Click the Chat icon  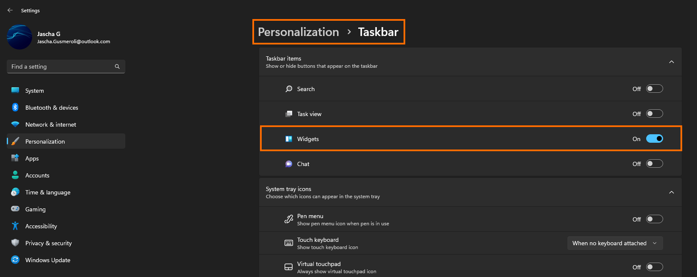(x=289, y=163)
